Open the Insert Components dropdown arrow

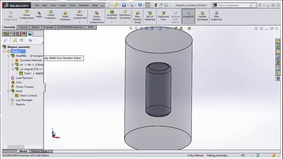[x=27, y=23]
